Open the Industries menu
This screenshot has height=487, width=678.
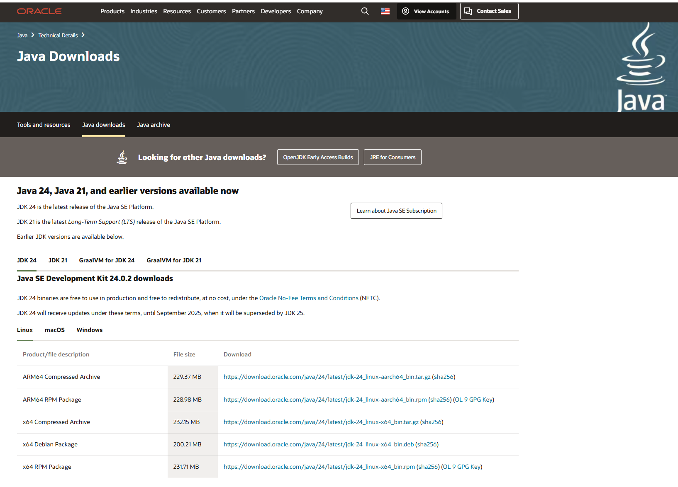pyautogui.click(x=144, y=11)
